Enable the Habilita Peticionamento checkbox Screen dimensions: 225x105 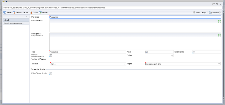51,56
